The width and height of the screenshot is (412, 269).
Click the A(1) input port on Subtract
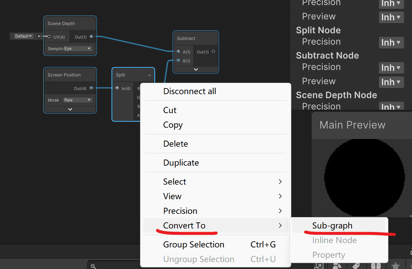coord(178,52)
